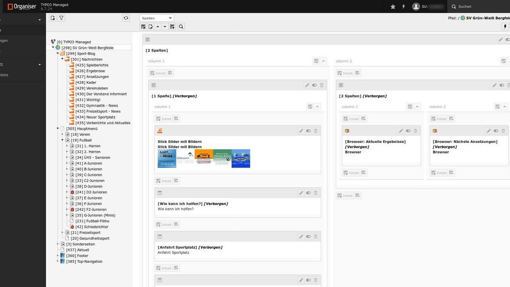Expand the Top-Navigation tree node
The width and height of the screenshot is (510, 287).
point(58,261)
